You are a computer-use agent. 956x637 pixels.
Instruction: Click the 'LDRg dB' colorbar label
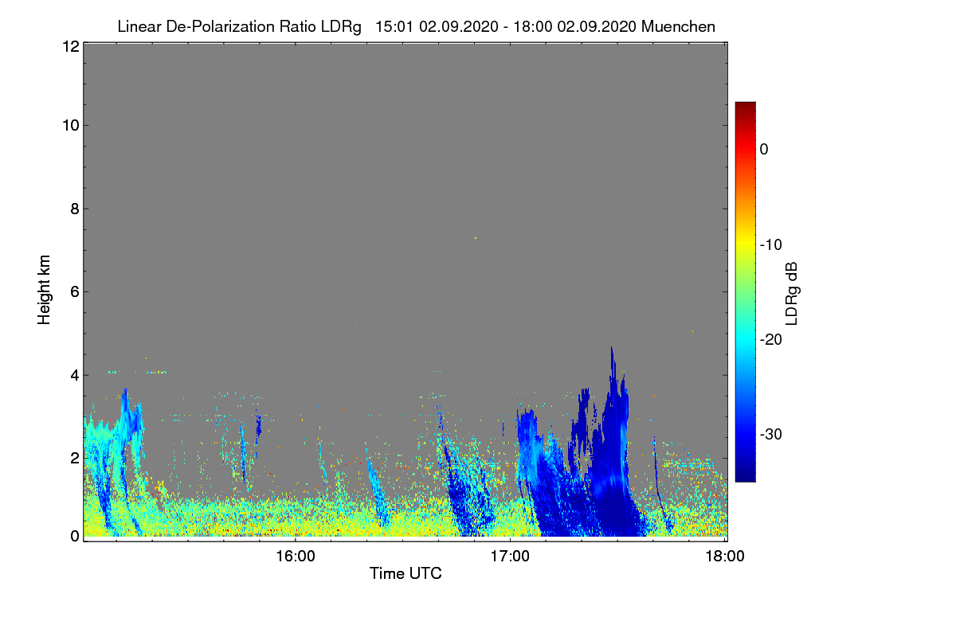[x=792, y=294]
